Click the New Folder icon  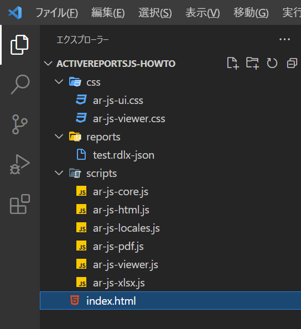click(x=252, y=63)
